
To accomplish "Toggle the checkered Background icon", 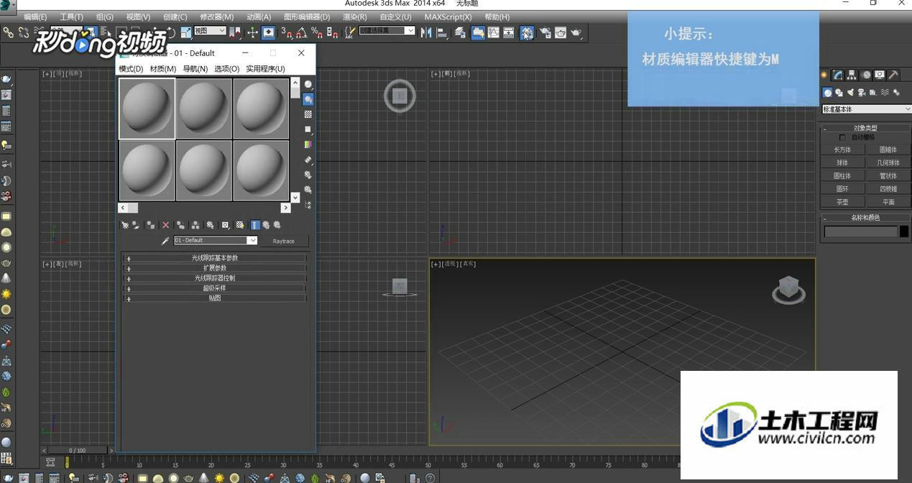I will coord(308,114).
